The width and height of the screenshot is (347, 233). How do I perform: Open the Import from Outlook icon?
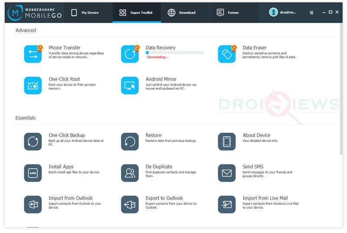33,204
